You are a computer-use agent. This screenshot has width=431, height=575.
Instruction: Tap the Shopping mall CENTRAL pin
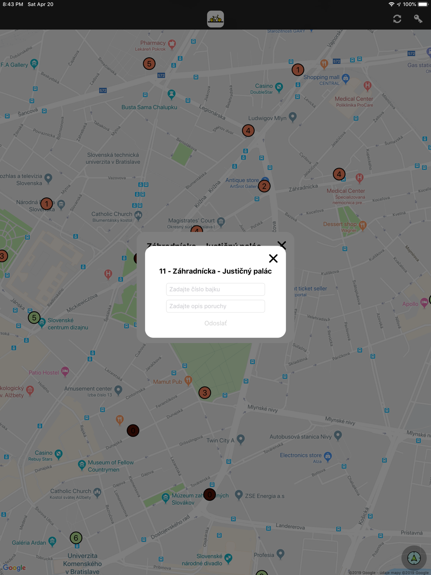point(346,78)
